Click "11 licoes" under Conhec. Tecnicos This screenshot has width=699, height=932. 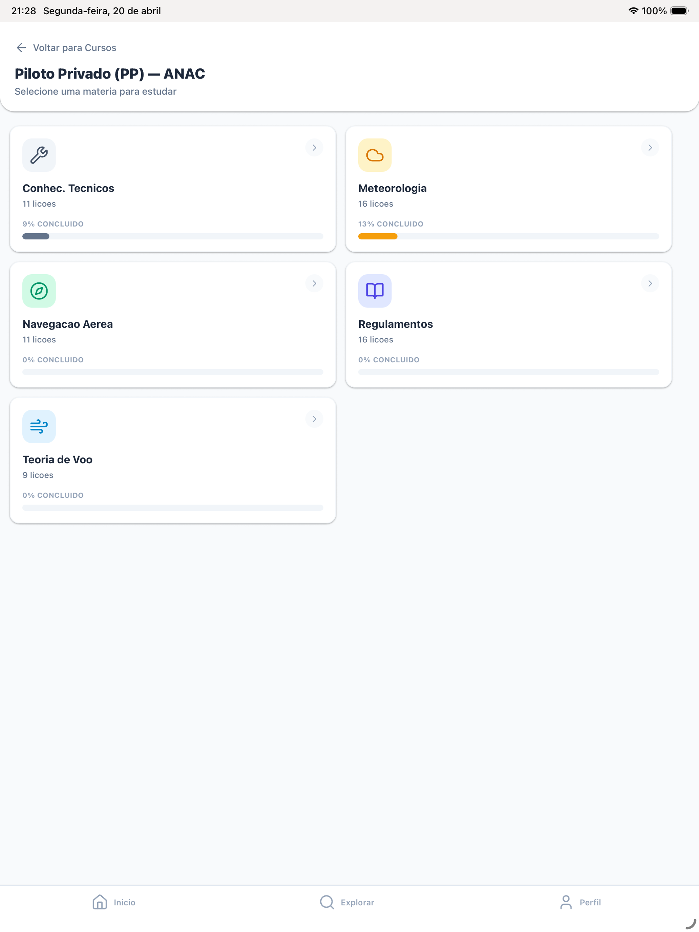[x=39, y=204]
